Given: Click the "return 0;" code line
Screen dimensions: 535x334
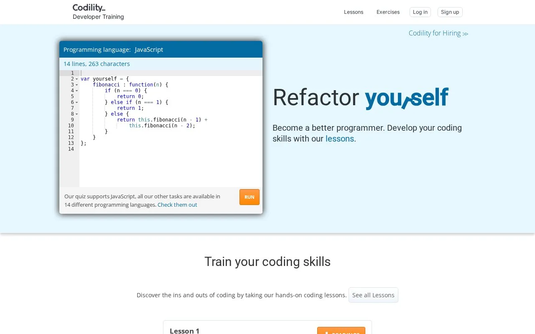Looking at the screenshot, I should (x=130, y=96).
